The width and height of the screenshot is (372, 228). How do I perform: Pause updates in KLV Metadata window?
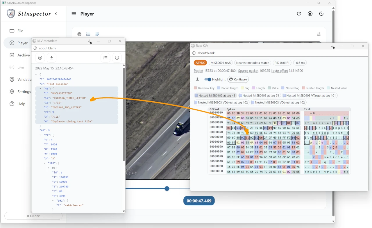[40, 58]
